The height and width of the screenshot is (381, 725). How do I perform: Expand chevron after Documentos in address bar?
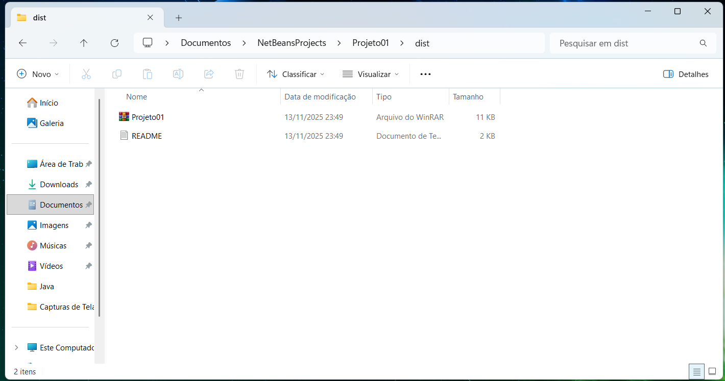pos(244,43)
